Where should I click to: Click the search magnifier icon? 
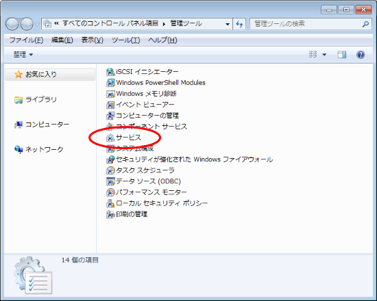pyautogui.click(x=365, y=24)
